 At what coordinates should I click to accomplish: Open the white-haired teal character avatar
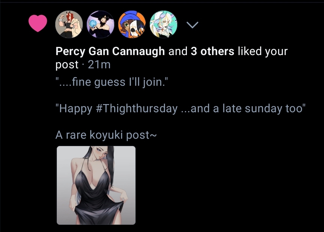pos(163,24)
